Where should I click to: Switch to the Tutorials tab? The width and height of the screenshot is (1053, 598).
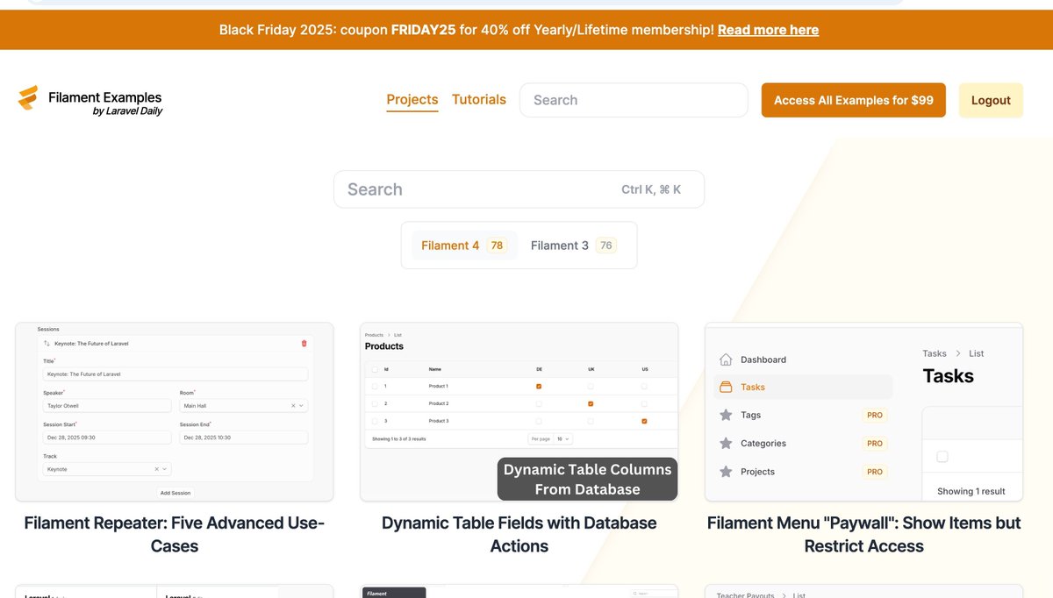pyautogui.click(x=478, y=99)
